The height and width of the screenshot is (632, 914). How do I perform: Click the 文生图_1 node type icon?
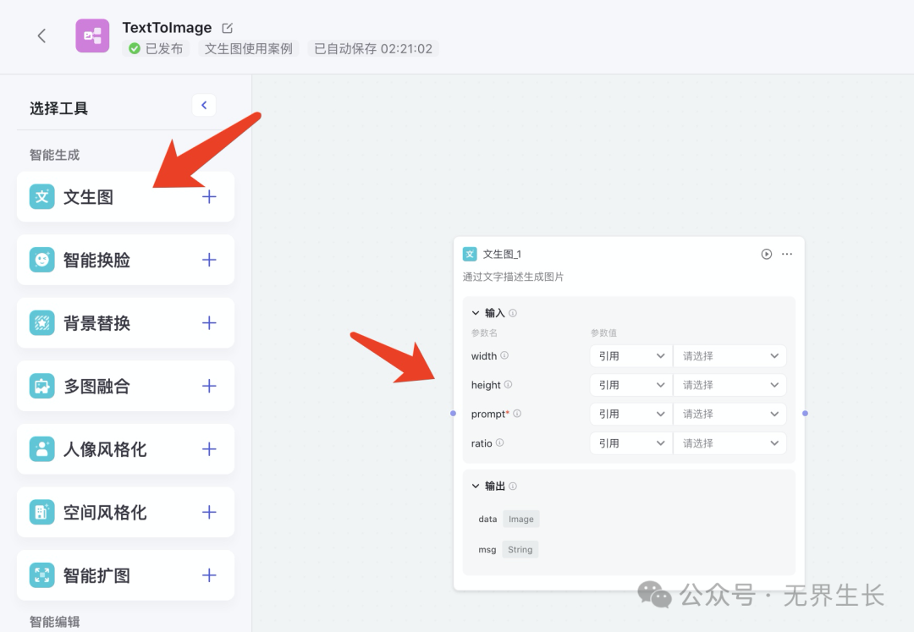pos(470,254)
